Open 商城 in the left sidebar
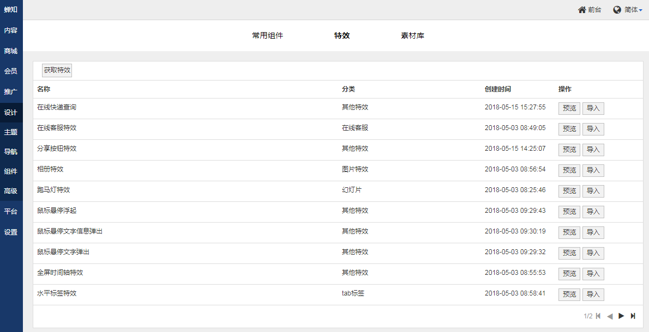The width and height of the screenshot is (649, 332). (11, 51)
